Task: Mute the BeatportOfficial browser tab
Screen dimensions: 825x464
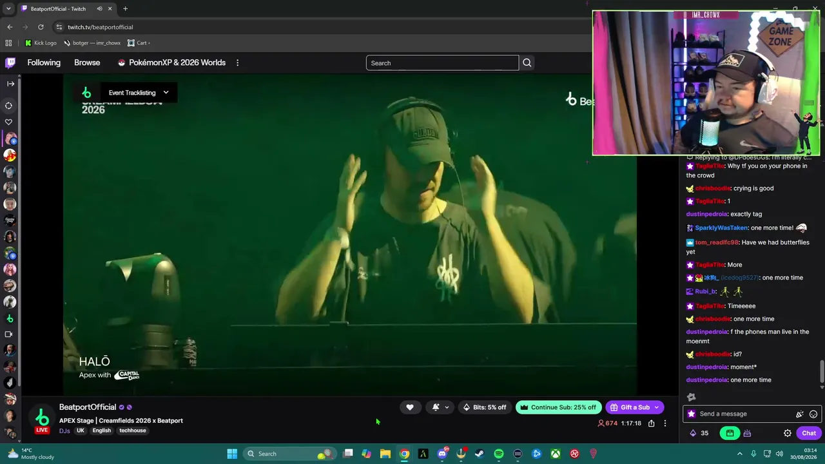Action: 99,9
